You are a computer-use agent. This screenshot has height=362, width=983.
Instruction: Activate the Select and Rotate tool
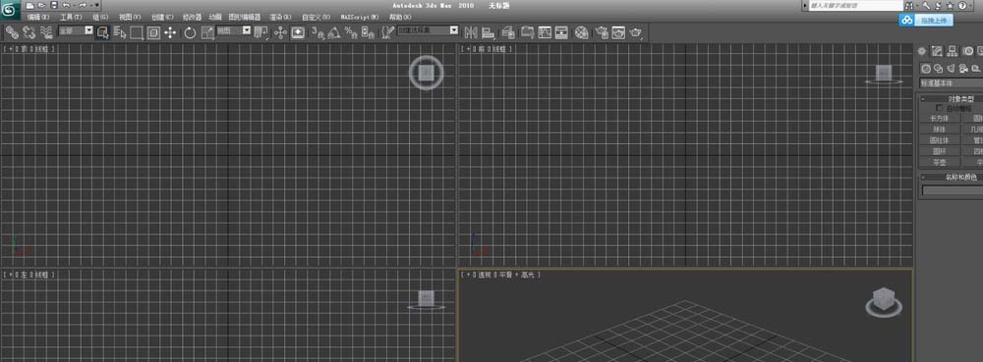click(x=190, y=32)
